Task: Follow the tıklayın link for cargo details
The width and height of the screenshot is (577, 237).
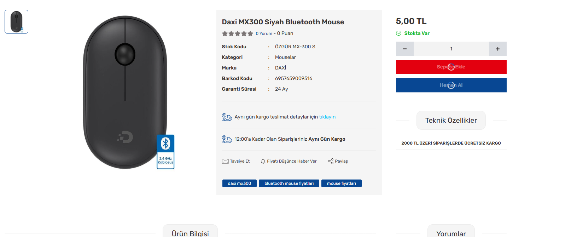Action: tap(327, 117)
